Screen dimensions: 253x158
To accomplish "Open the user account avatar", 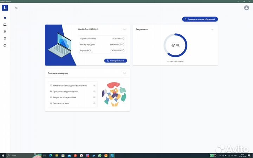I will pos(246,8).
